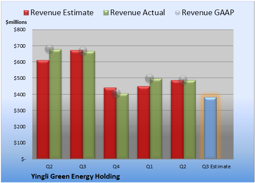The width and height of the screenshot is (255, 183).
Task: Click the 'Q1' axis label
Action: [x=150, y=167]
